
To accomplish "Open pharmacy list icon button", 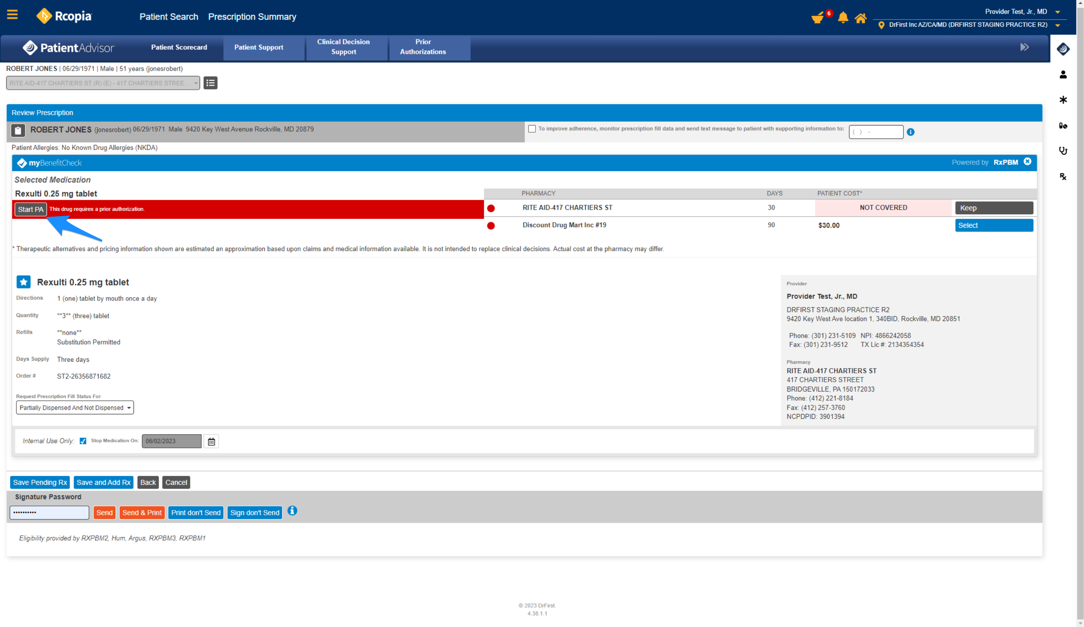I will click(210, 83).
